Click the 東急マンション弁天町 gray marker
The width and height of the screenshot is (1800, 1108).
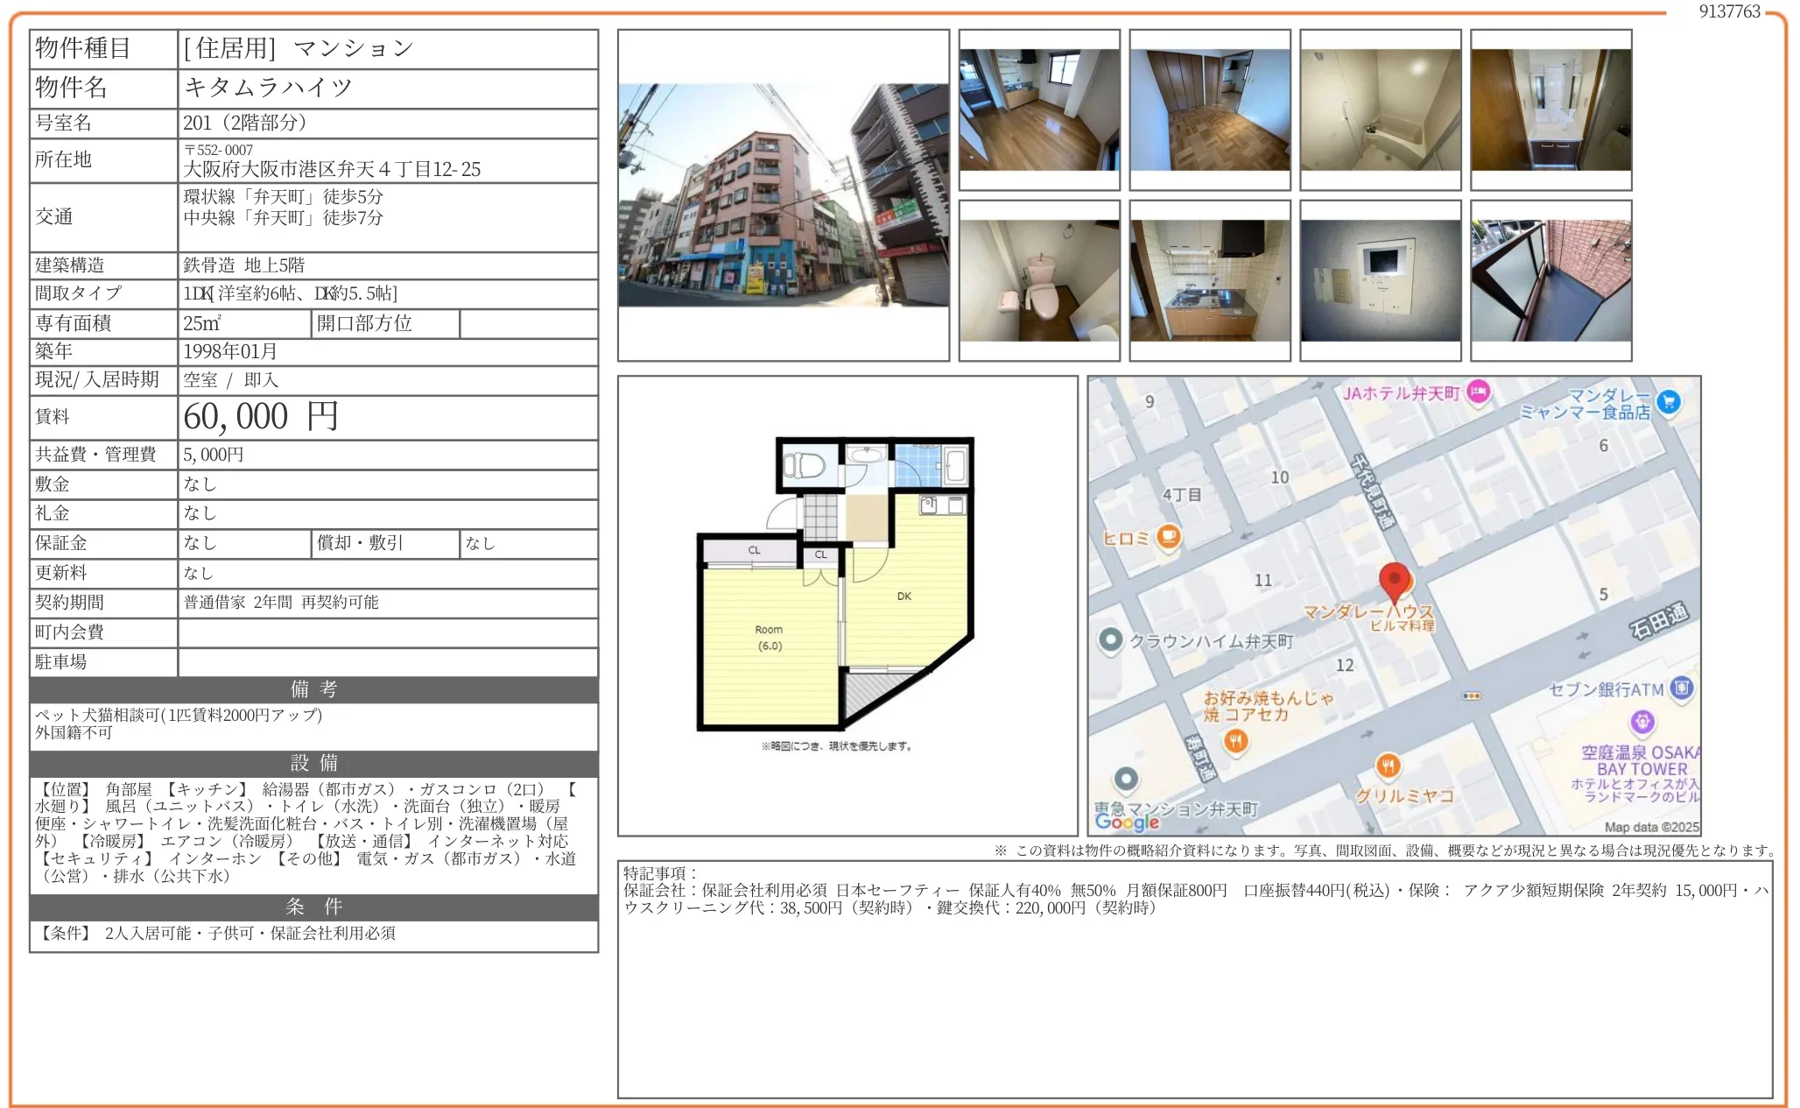click(1126, 778)
